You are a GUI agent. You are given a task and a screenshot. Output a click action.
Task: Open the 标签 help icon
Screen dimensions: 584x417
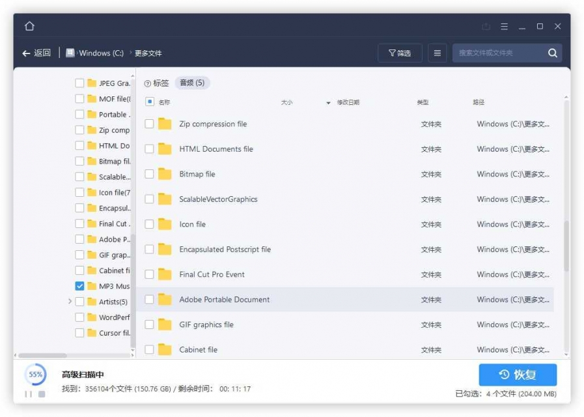(148, 83)
